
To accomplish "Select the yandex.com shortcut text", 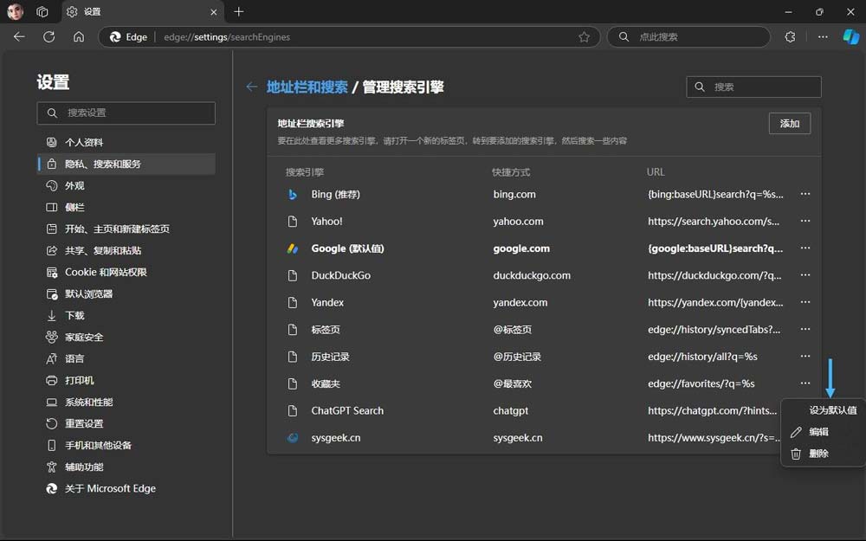I will [x=520, y=302].
